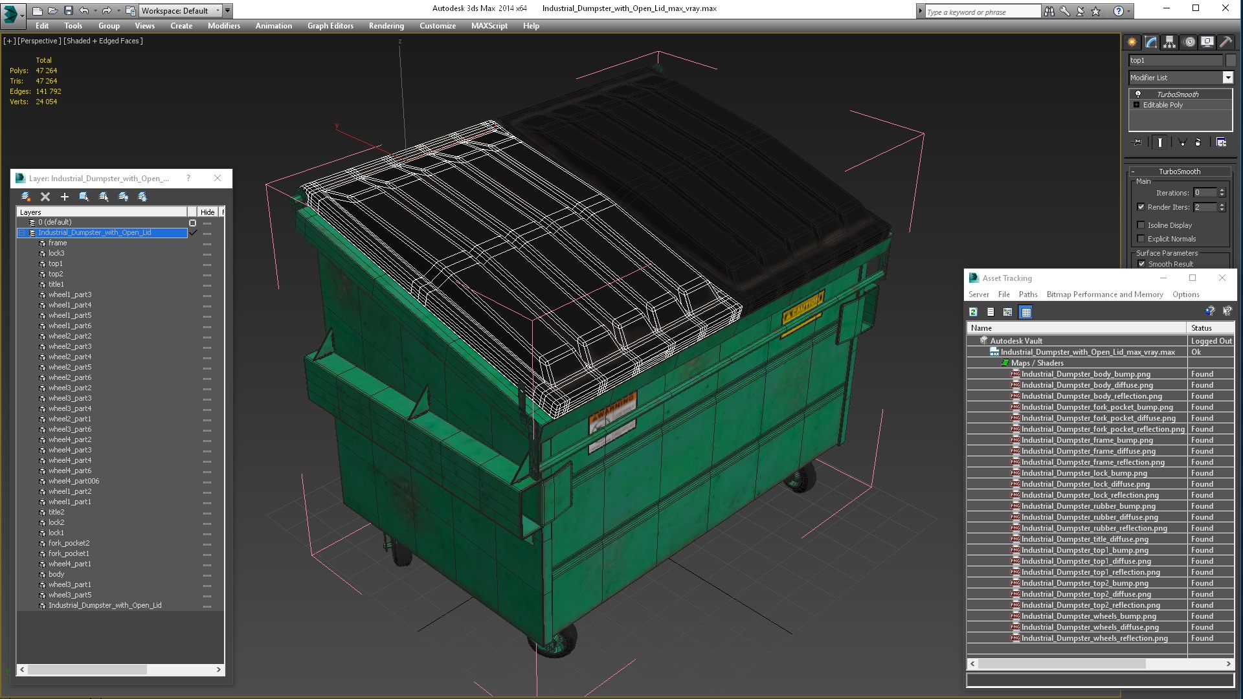Image resolution: width=1243 pixels, height=699 pixels.
Task: Toggle hide state for frame object row
Action: [x=207, y=244]
